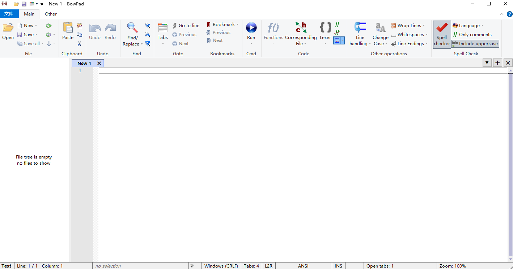Click the Run command play icon
Image resolution: width=513 pixels, height=269 pixels.
pyautogui.click(x=251, y=28)
